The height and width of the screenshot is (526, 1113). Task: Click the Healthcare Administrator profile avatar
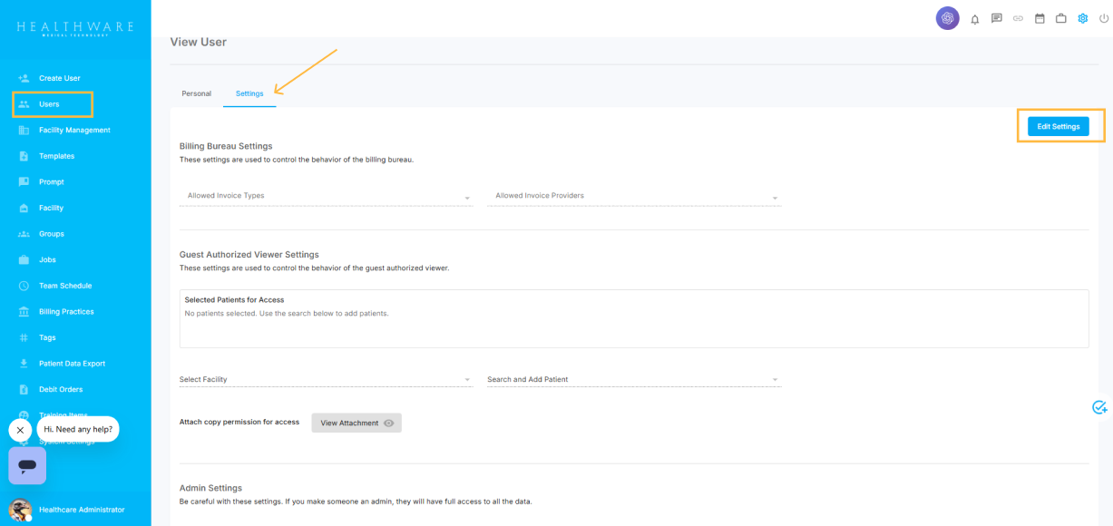(20, 510)
